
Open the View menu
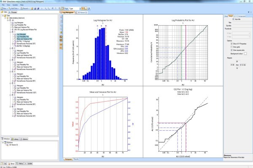click(x=8, y=5)
